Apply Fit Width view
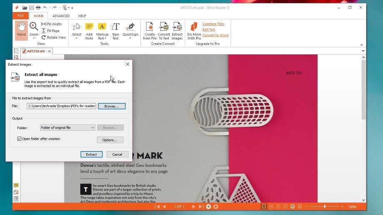This screenshot has width=383, height=215. (52, 24)
